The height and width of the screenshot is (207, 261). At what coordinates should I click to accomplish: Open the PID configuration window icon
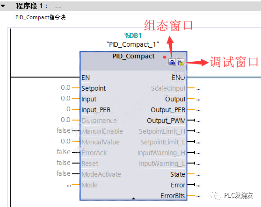(172, 62)
